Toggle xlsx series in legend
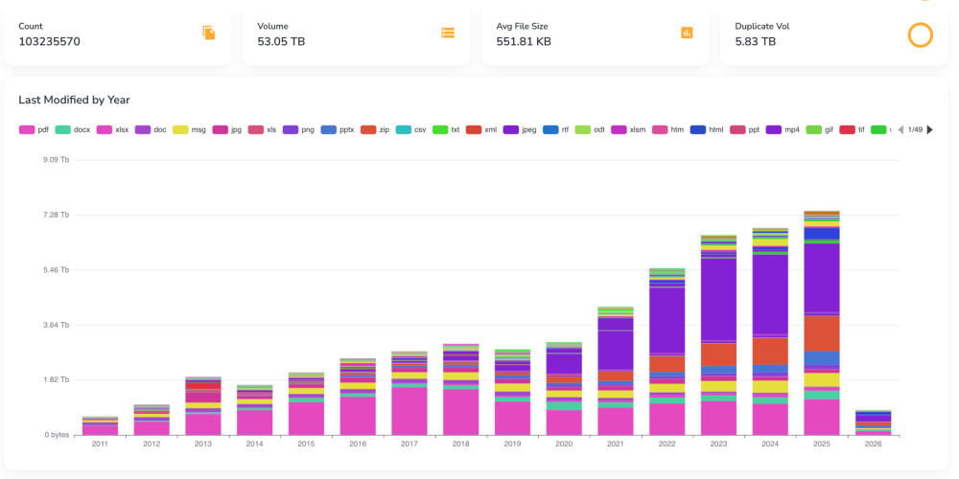 pos(112,129)
